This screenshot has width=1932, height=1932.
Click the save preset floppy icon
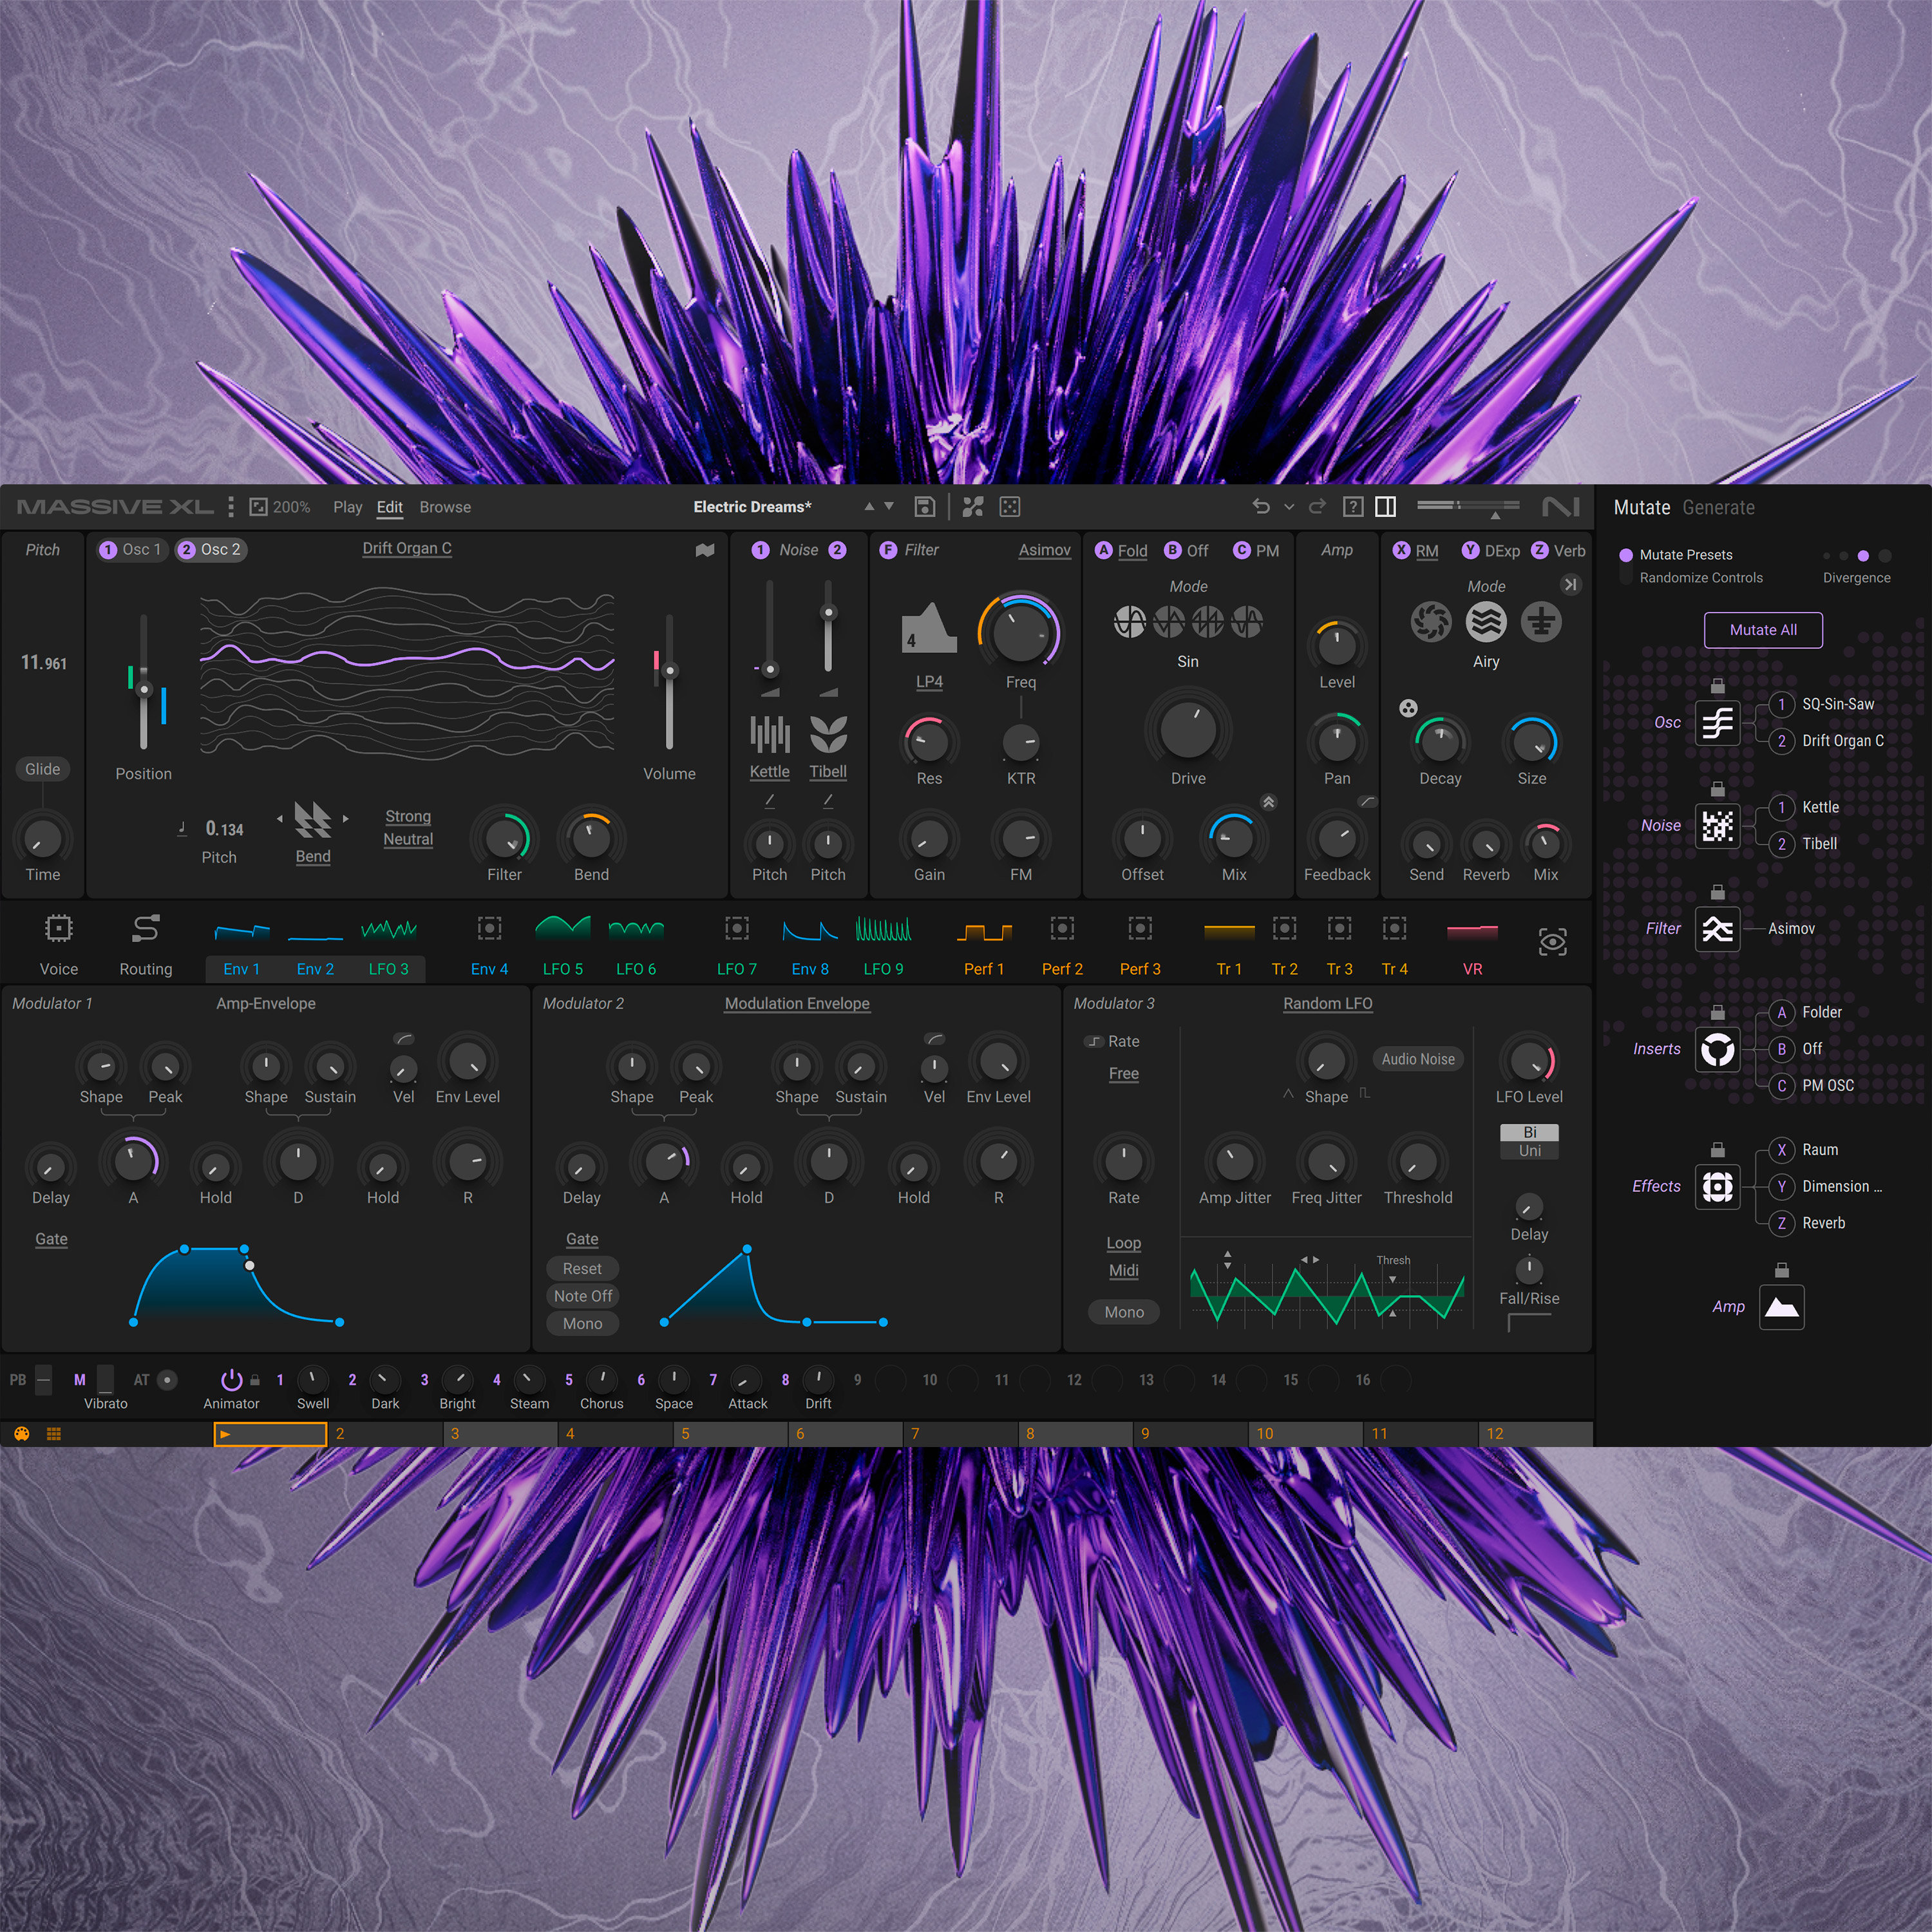(x=925, y=507)
